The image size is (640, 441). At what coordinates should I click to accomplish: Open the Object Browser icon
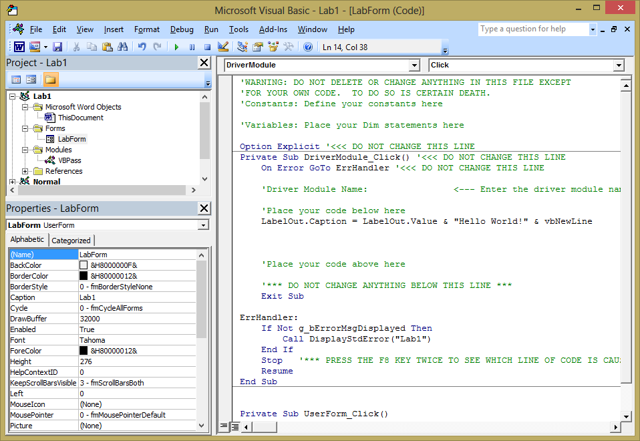pos(273,47)
